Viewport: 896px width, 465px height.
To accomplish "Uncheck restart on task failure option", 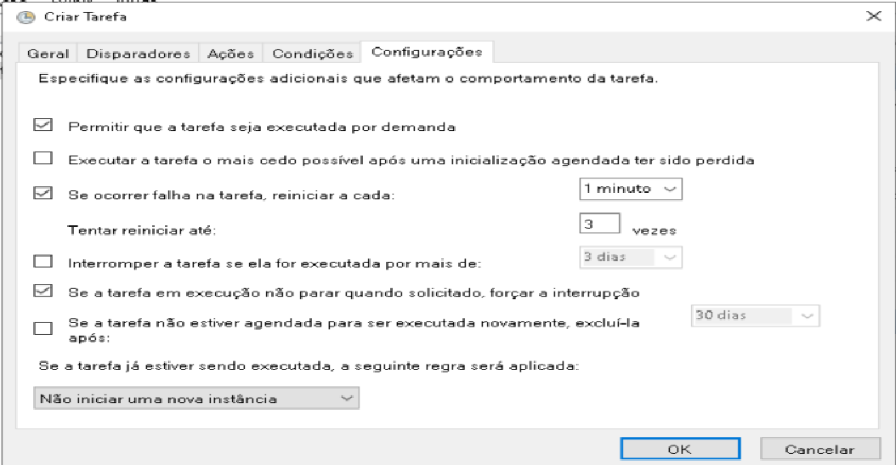I will click(43, 193).
